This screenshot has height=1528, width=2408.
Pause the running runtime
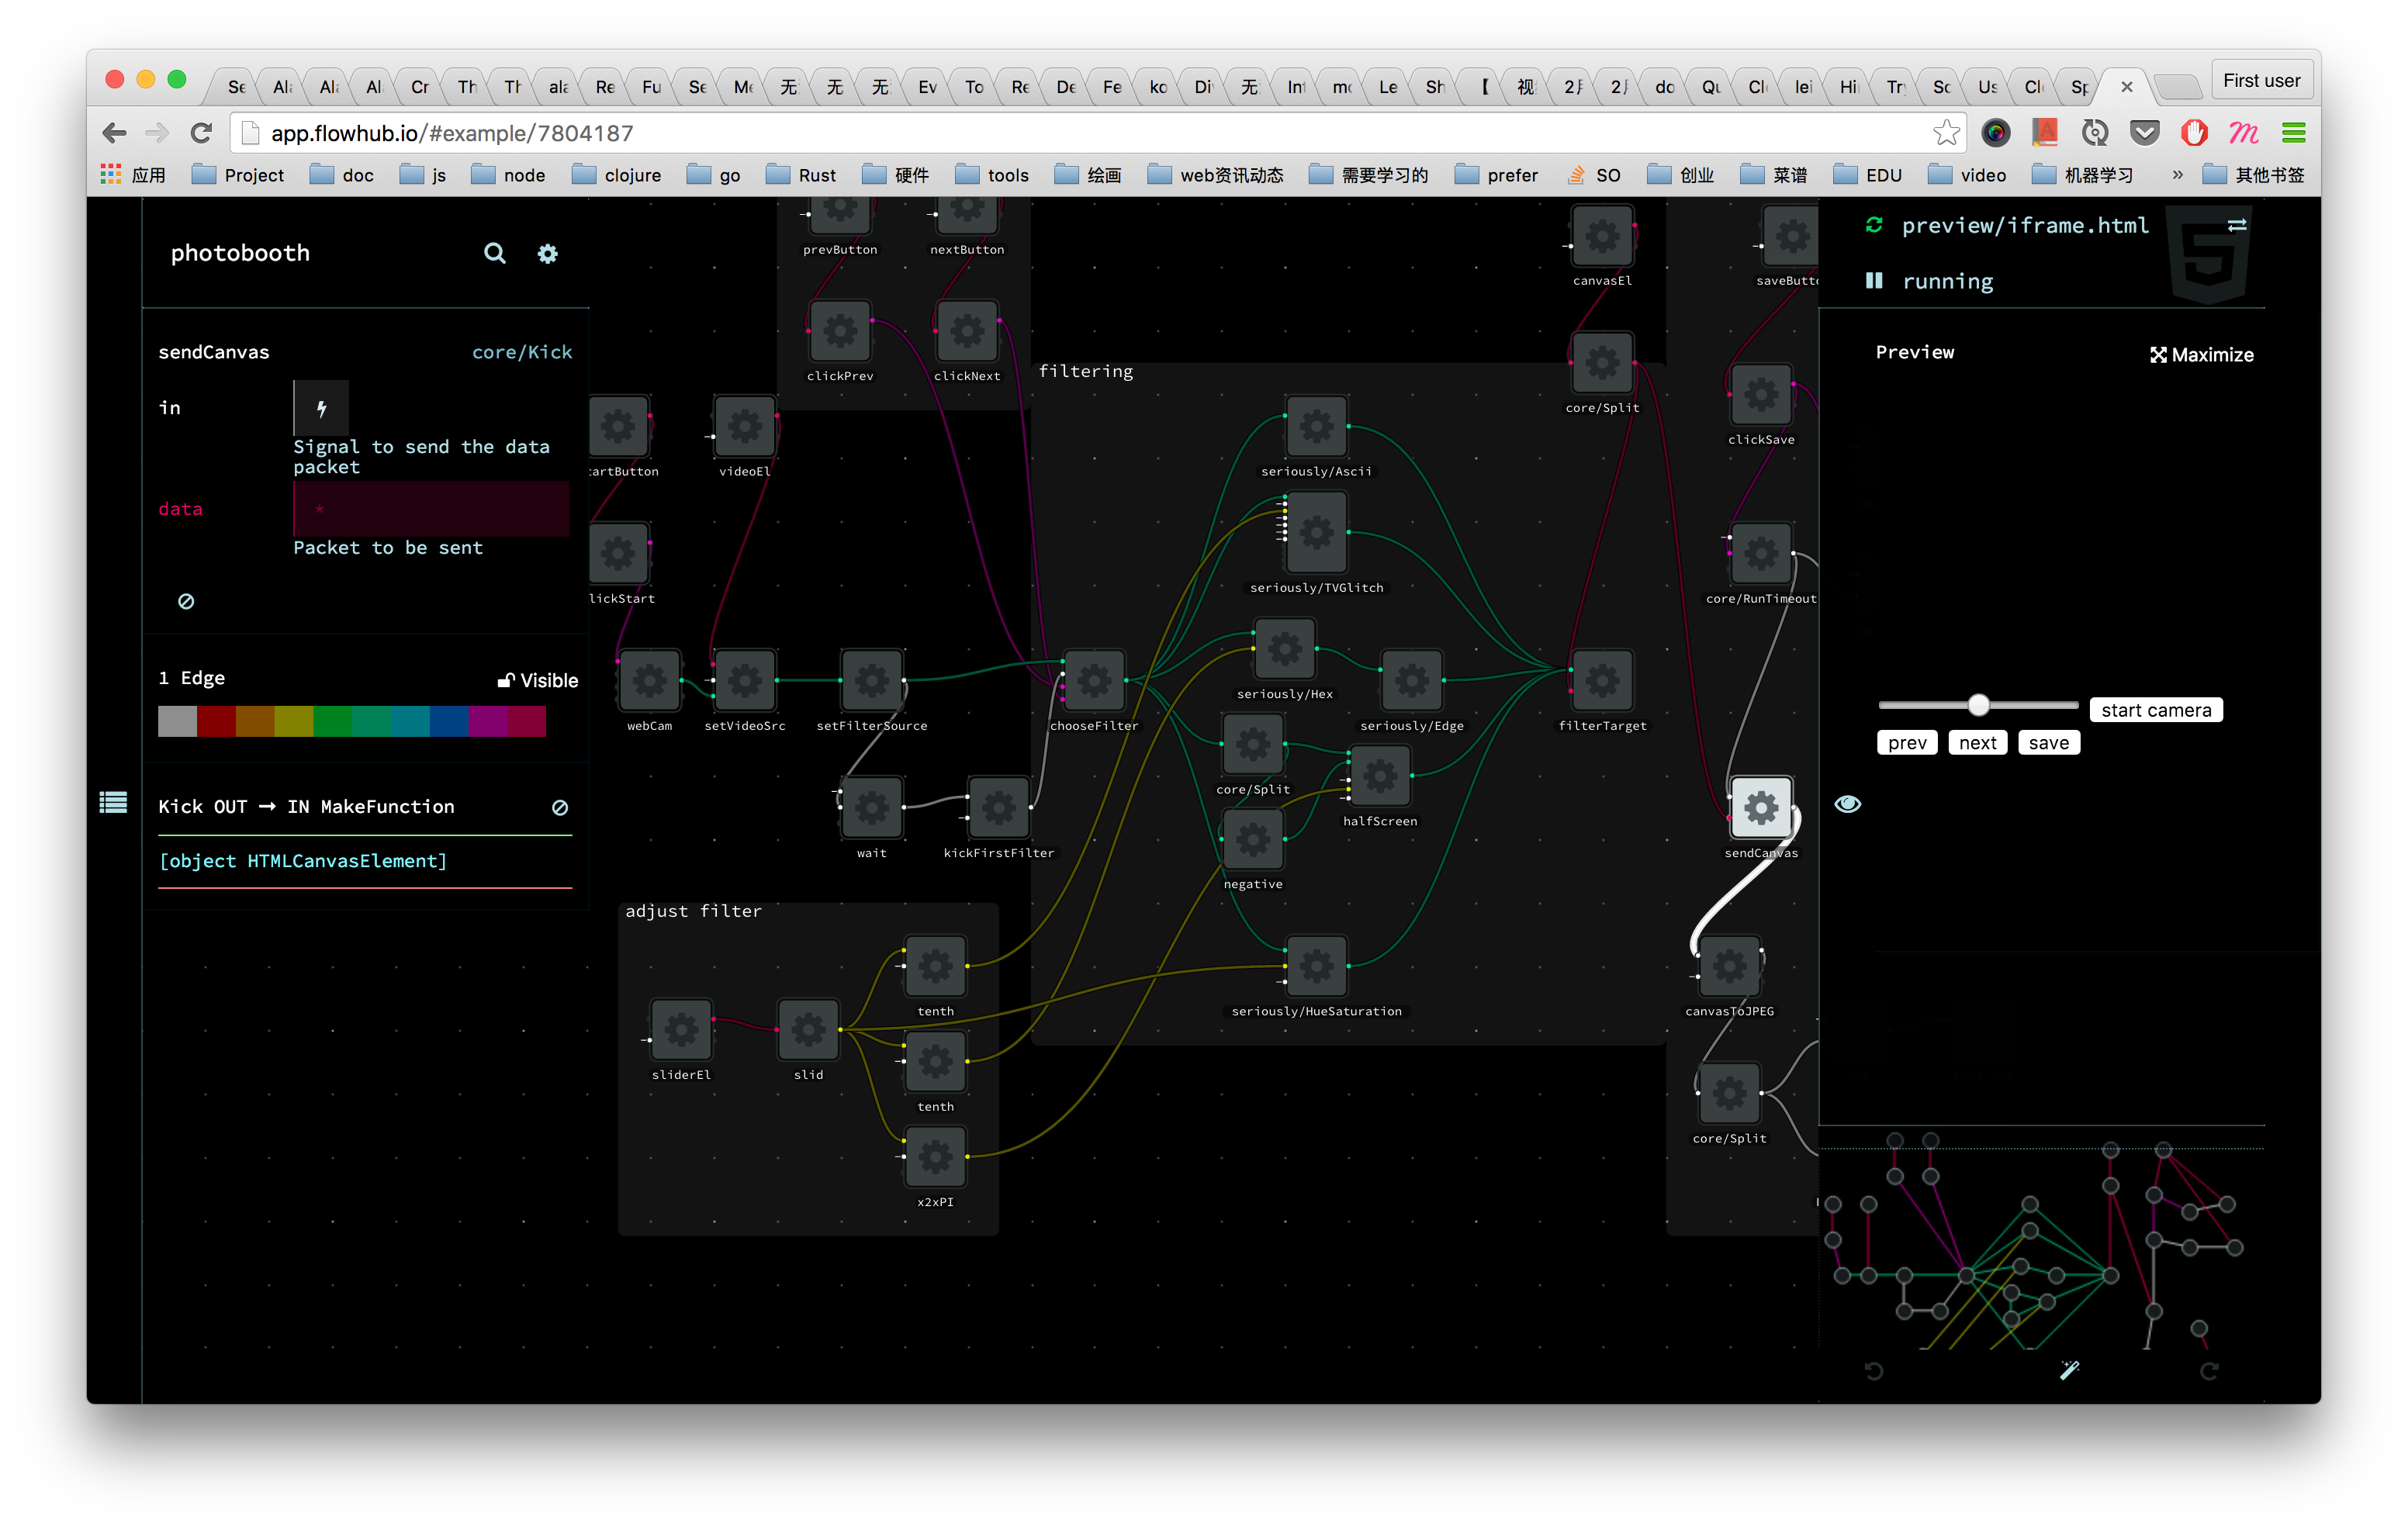click(x=1874, y=281)
